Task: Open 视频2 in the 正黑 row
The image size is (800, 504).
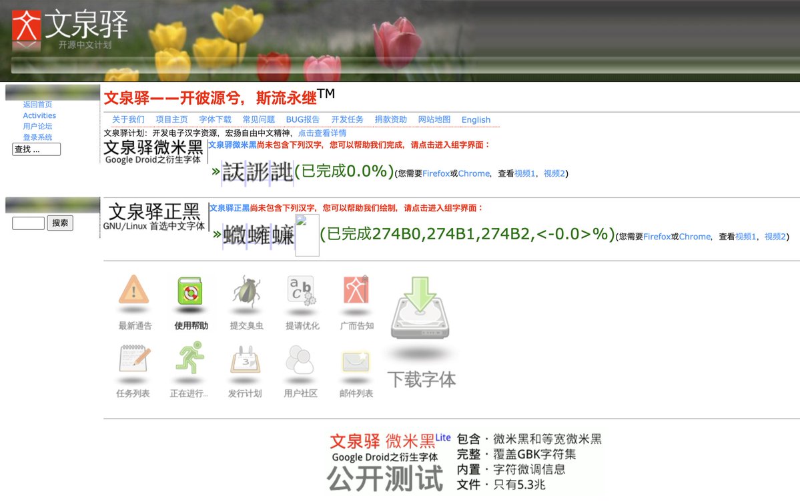Action: 775,237
